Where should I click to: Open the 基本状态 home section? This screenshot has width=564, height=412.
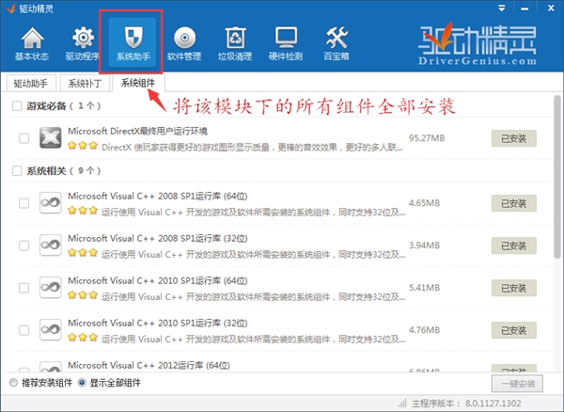[x=31, y=43]
